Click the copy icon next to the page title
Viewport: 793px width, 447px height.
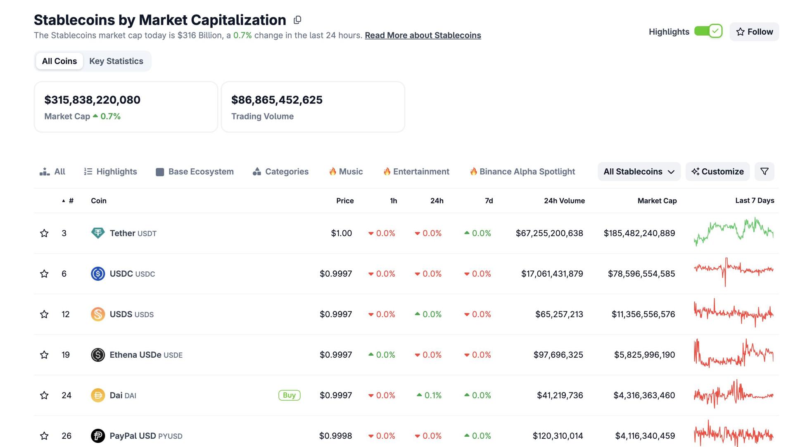297,19
